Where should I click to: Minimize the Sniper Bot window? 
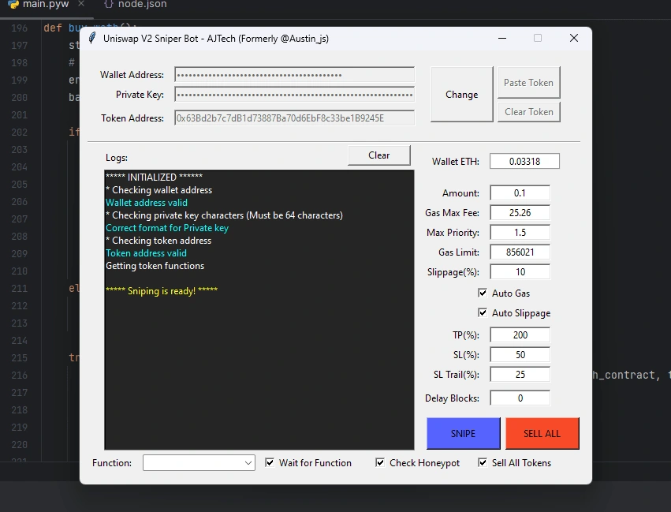coord(501,38)
